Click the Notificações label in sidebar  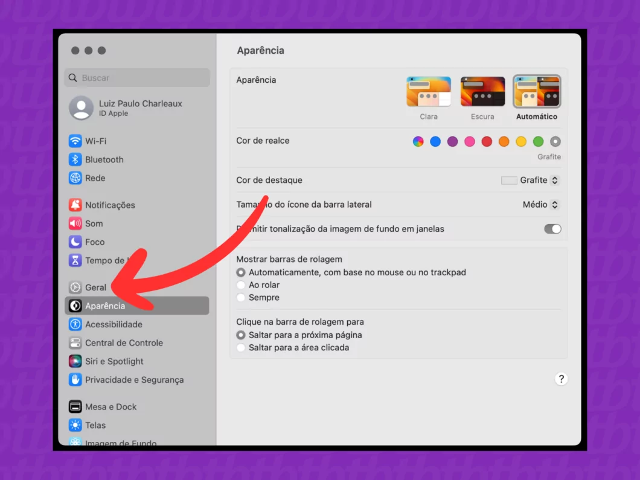pyautogui.click(x=110, y=205)
